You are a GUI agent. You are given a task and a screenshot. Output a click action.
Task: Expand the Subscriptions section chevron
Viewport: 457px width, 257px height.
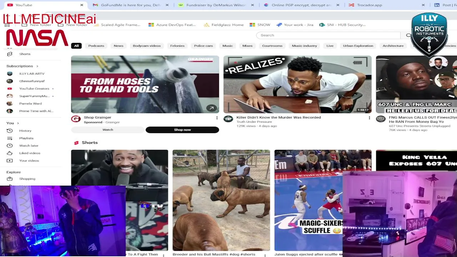point(37,66)
